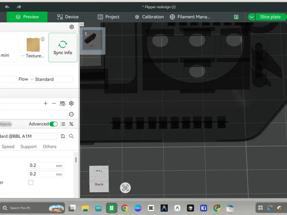Search settings with magnifier icon
Image resolution: width=287 pixels, height=215 pixels.
[x=71, y=136]
